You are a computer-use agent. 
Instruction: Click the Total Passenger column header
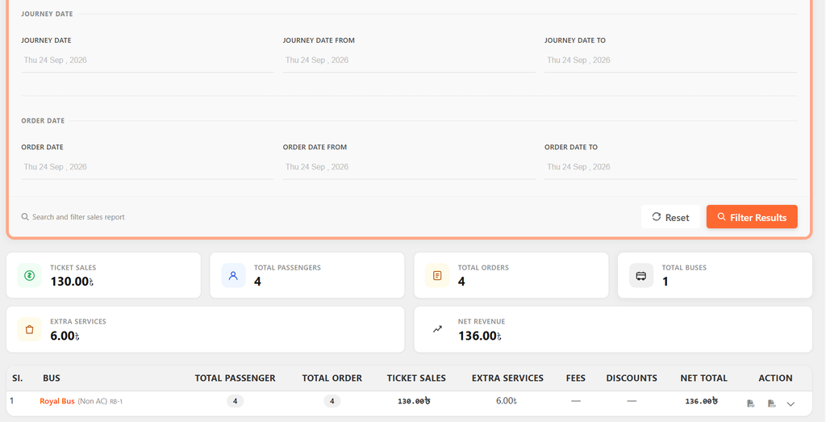(235, 378)
